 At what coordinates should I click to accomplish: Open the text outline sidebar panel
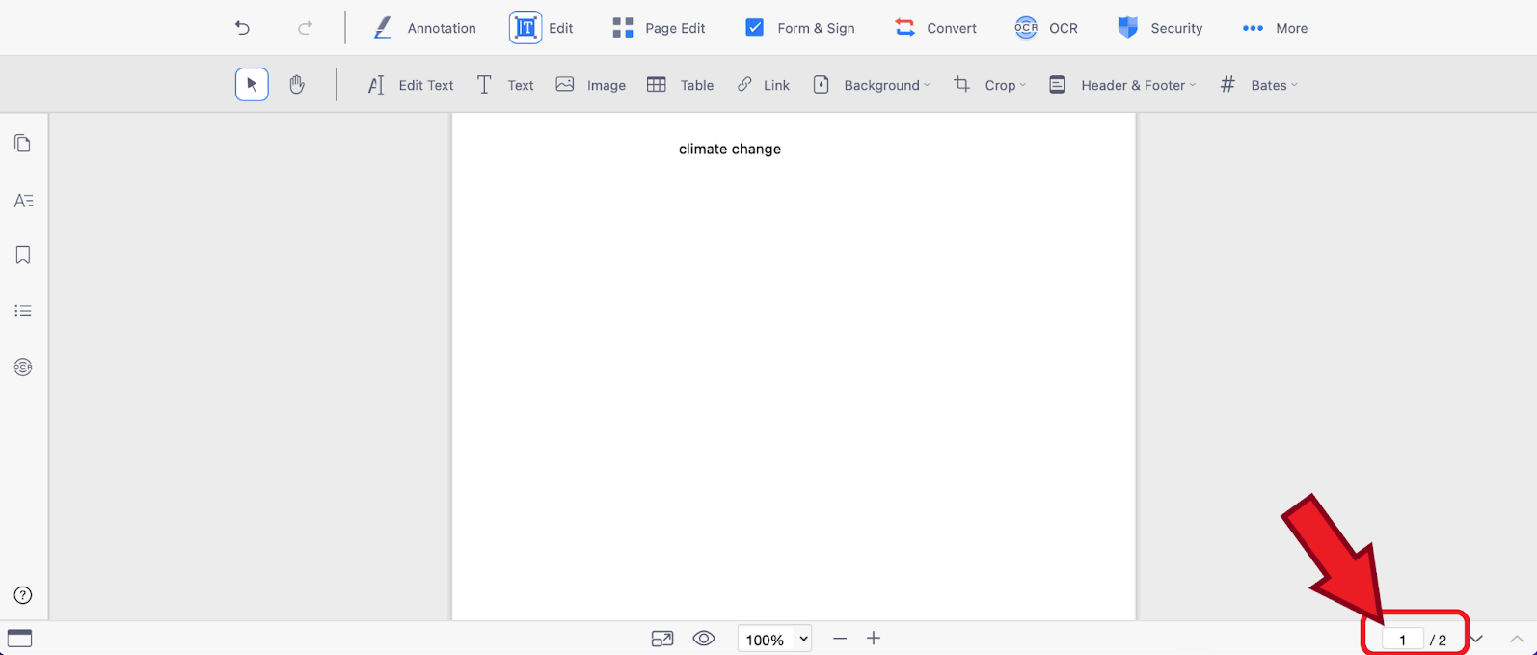click(x=23, y=201)
